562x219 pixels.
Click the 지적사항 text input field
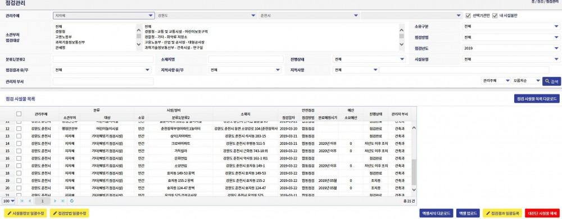[464, 71]
